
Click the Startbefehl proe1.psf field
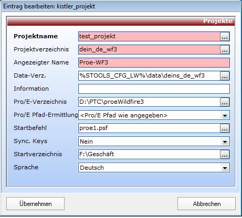149,128
